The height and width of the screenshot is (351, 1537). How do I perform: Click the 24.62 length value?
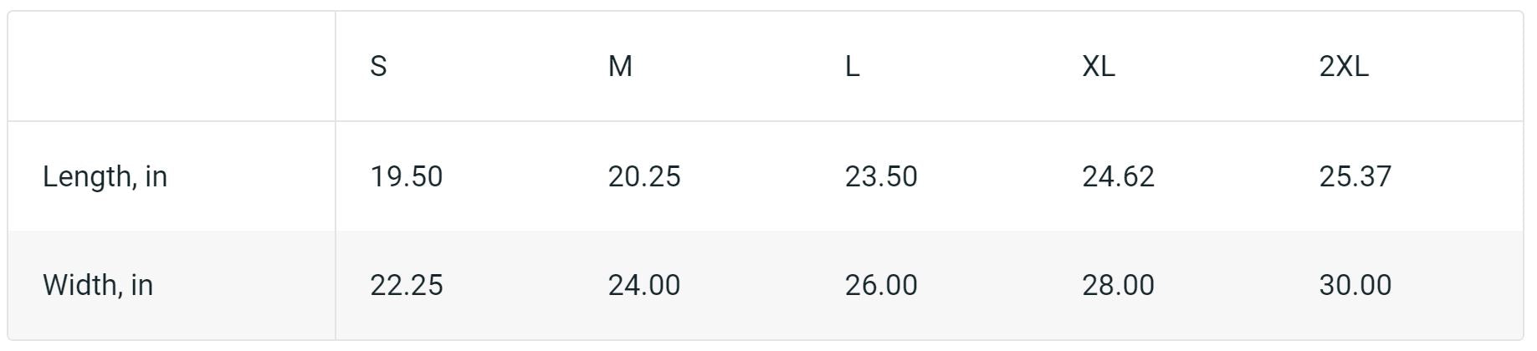pyautogui.click(x=1118, y=176)
